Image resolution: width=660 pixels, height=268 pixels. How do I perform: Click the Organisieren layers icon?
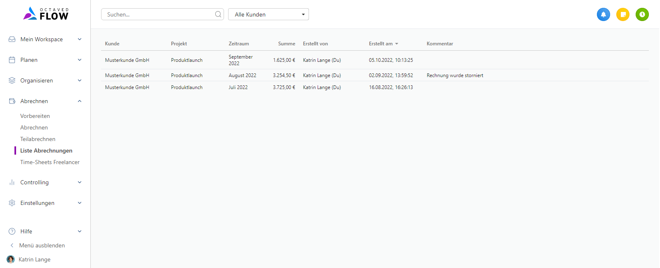(x=12, y=80)
